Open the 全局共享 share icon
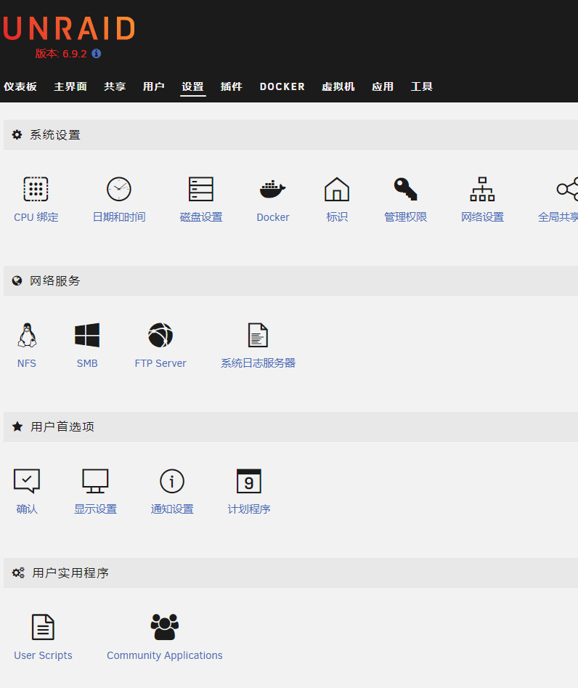Viewport: 578px width, 688px height. point(568,189)
